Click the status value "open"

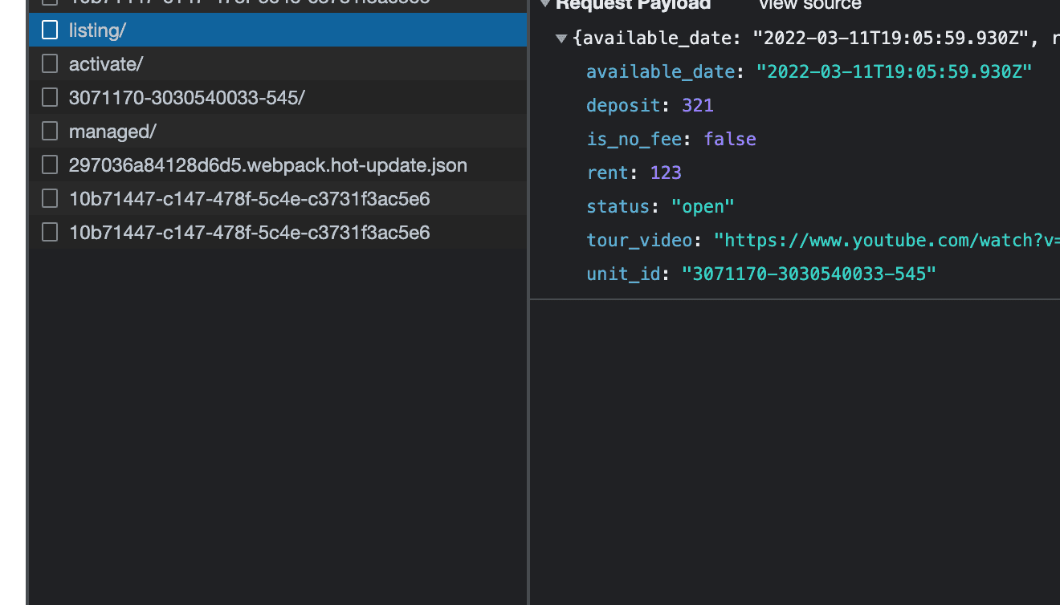pyautogui.click(x=703, y=206)
